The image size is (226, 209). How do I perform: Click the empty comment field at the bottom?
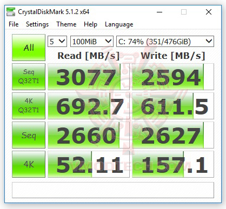tap(113, 190)
